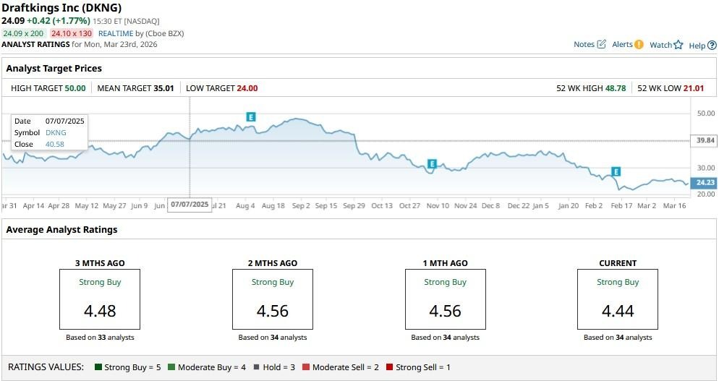This screenshot has height=381, width=719.
Task: Click the +0.42 (+1.77%) price change
Action: point(59,21)
